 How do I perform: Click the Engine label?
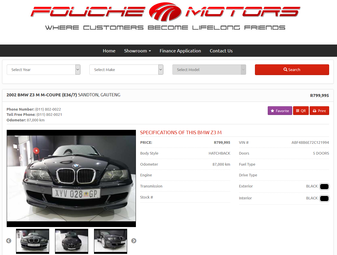pos(146,175)
